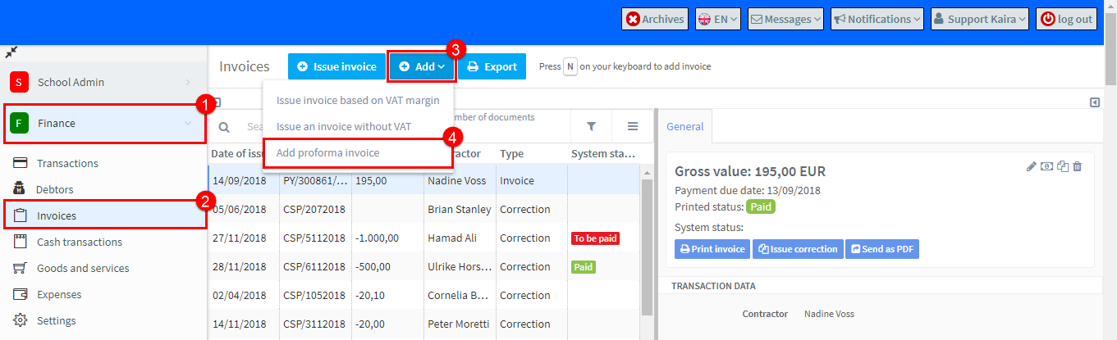The height and width of the screenshot is (340, 1117).
Task: Click the Expenses wallet icon
Action: pos(21,294)
